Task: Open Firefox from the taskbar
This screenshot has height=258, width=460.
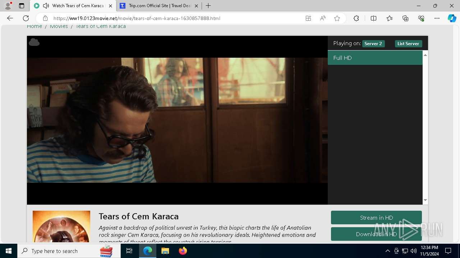Action: pos(183,251)
